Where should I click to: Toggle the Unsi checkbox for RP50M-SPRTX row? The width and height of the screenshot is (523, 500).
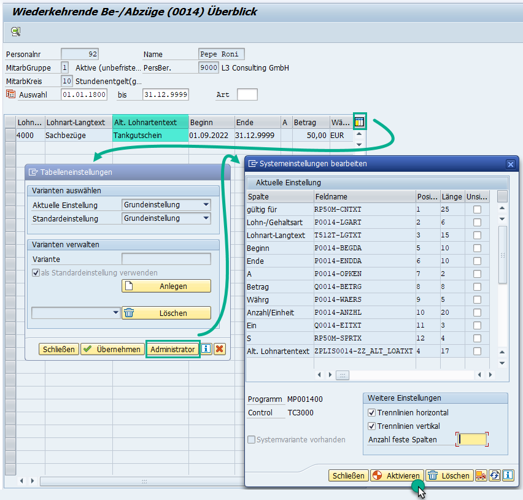[x=478, y=338]
